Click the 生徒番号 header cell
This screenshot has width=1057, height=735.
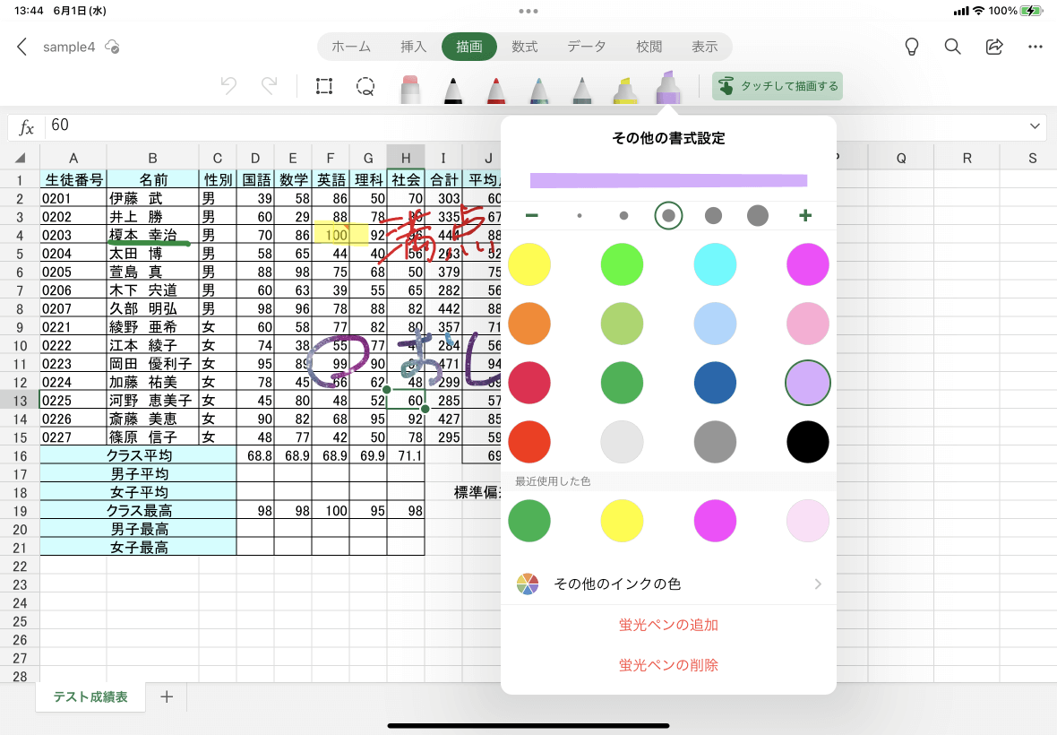point(73,179)
